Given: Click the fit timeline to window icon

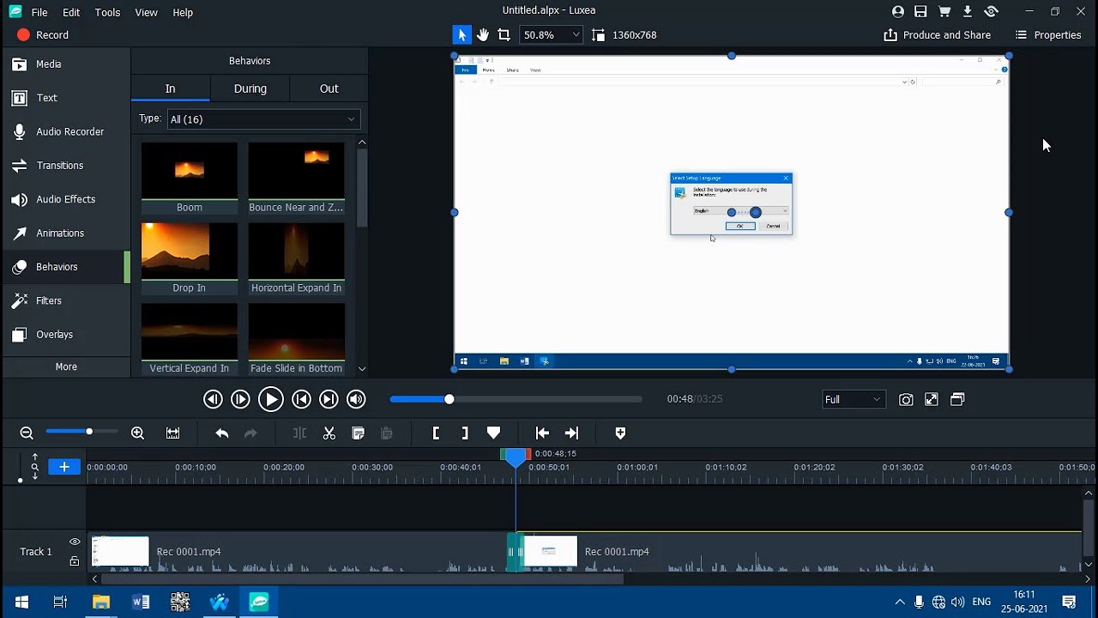Looking at the screenshot, I should (172, 433).
